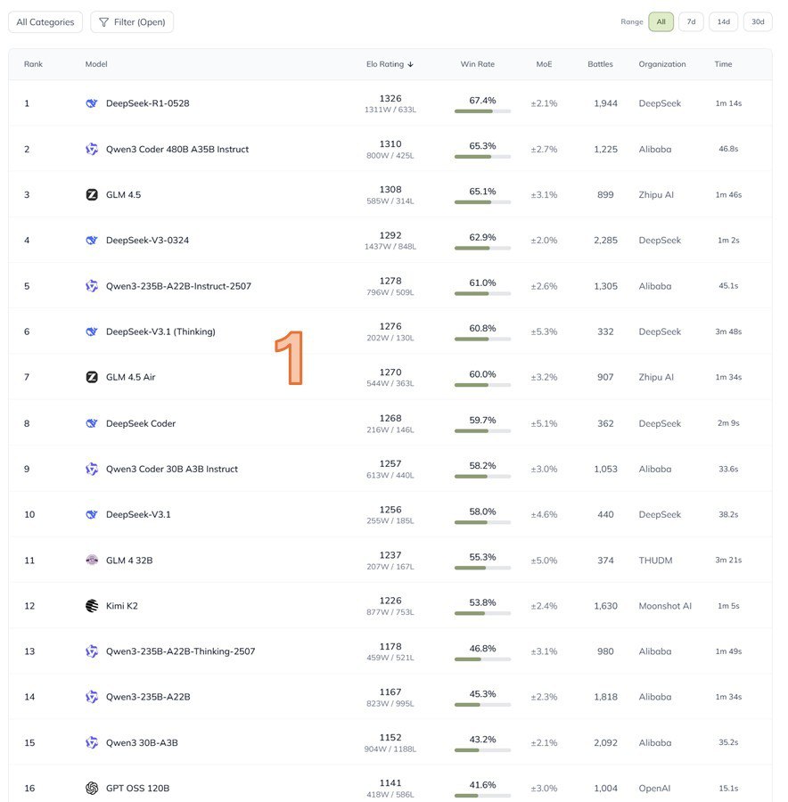This screenshot has width=788, height=802.
Task: Switch range to 7d
Action: (690, 22)
